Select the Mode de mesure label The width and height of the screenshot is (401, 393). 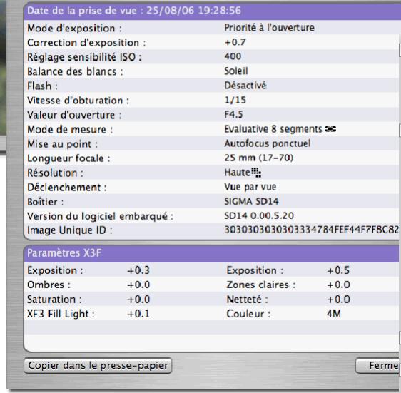(70, 130)
